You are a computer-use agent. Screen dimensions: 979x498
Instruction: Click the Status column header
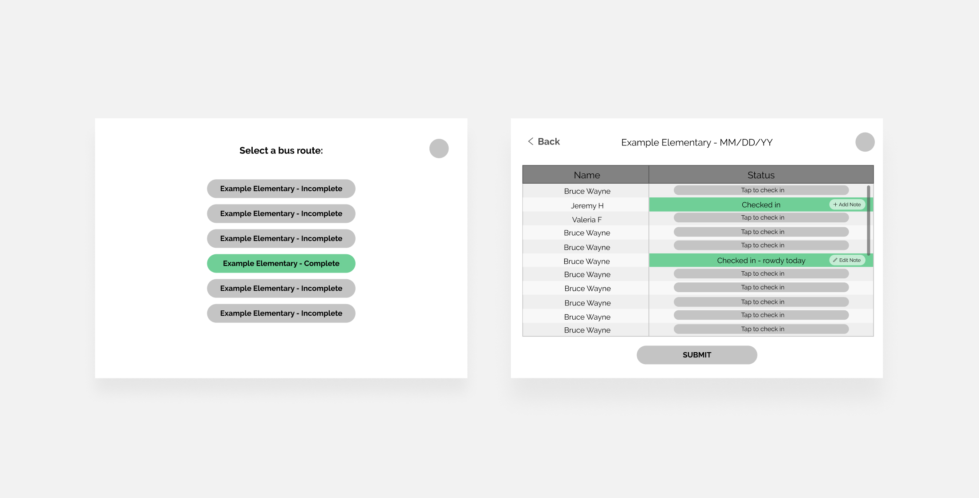(761, 175)
